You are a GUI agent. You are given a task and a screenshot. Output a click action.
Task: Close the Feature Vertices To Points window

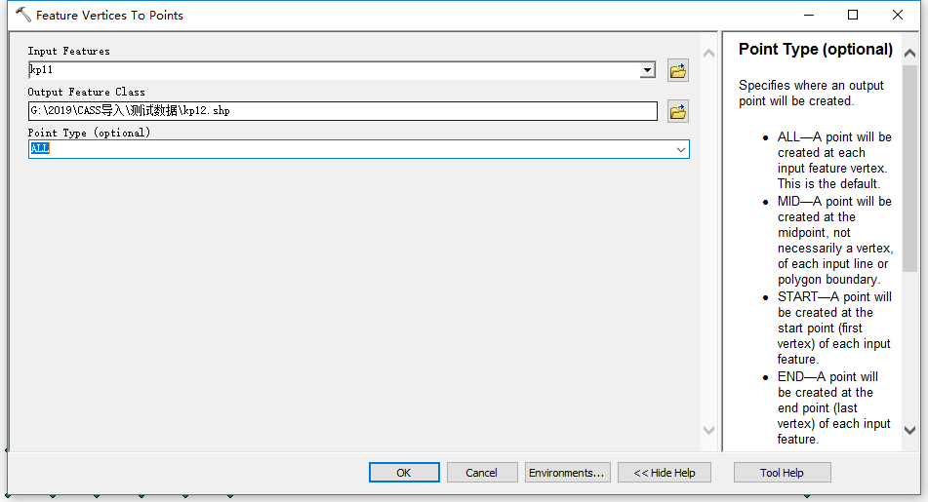pyautogui.click(x=898, y=16)
